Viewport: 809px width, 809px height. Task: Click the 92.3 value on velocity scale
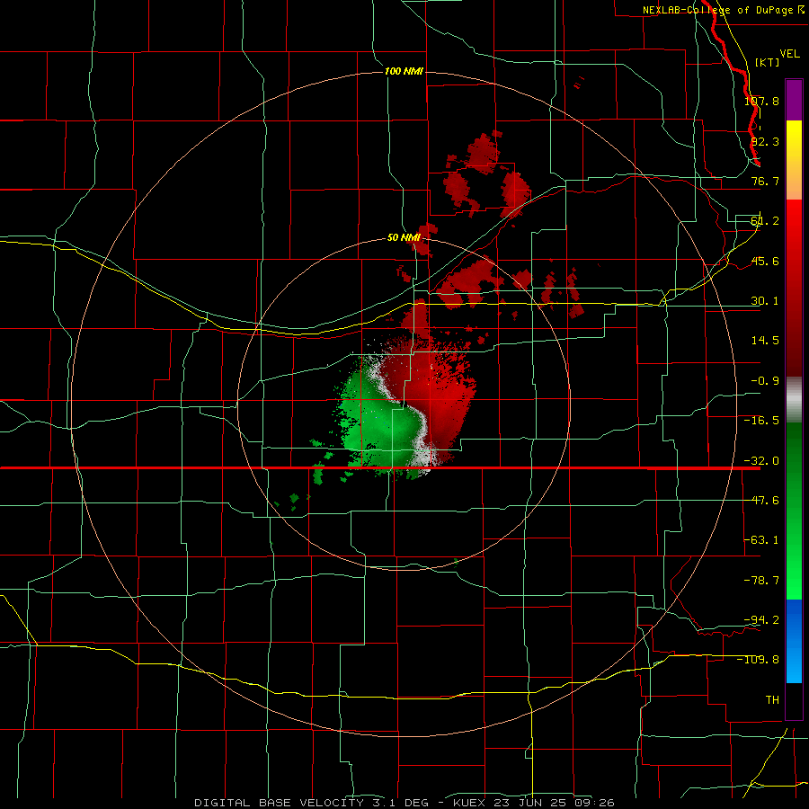[x=765, y=141]
